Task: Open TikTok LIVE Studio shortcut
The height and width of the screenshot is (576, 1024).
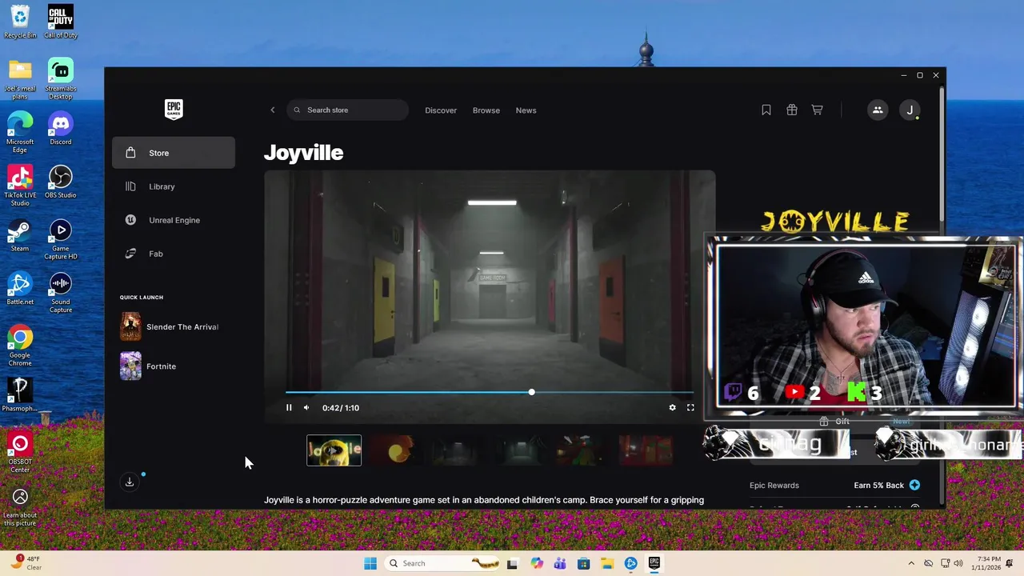Action: click(x=20, y=186)
